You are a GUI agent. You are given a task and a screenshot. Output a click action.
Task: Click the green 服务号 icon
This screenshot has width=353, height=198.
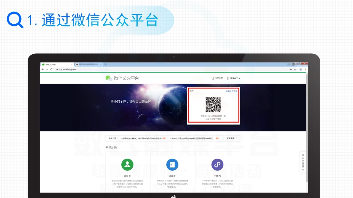click(127, 165)
